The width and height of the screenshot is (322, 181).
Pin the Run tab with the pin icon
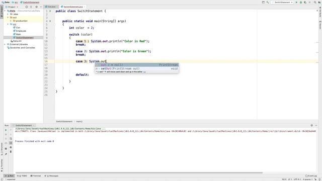[6, 154]
